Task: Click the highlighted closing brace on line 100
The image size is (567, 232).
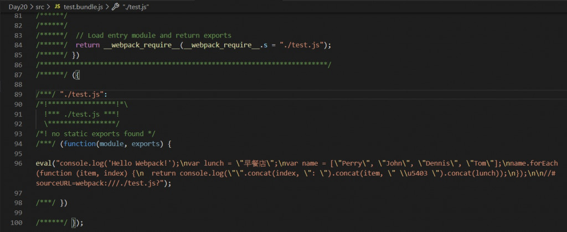Action: (x=74, y=223)
